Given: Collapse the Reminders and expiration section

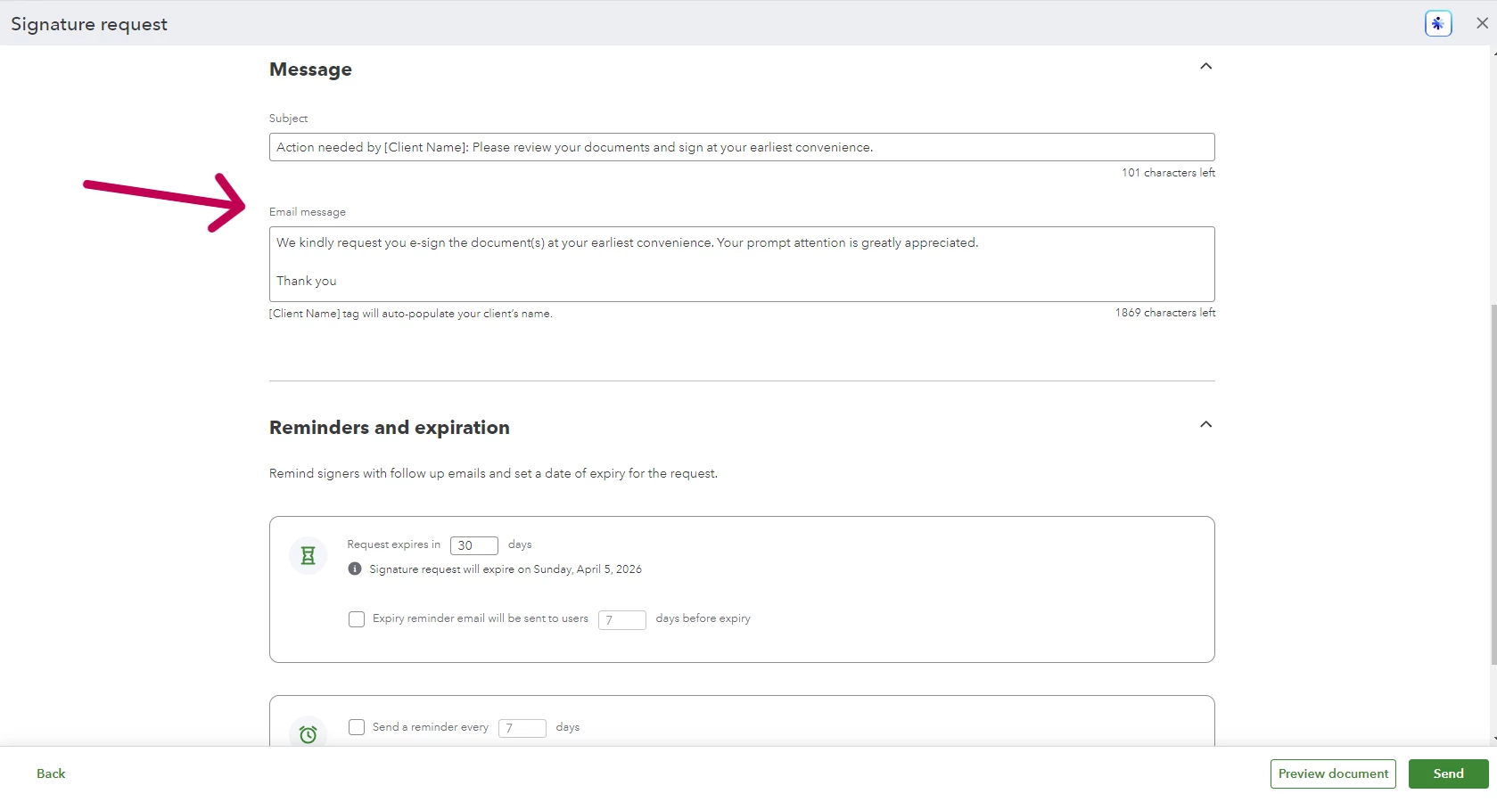Looking at the screenshot, I should pos(1205,425).
